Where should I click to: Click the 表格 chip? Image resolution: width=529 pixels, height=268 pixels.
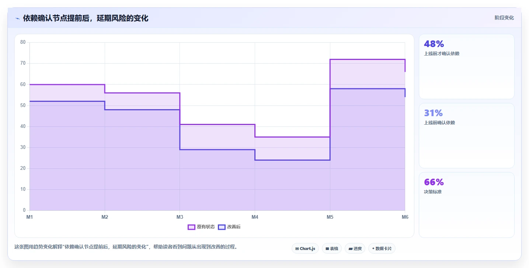click(332, 249)
